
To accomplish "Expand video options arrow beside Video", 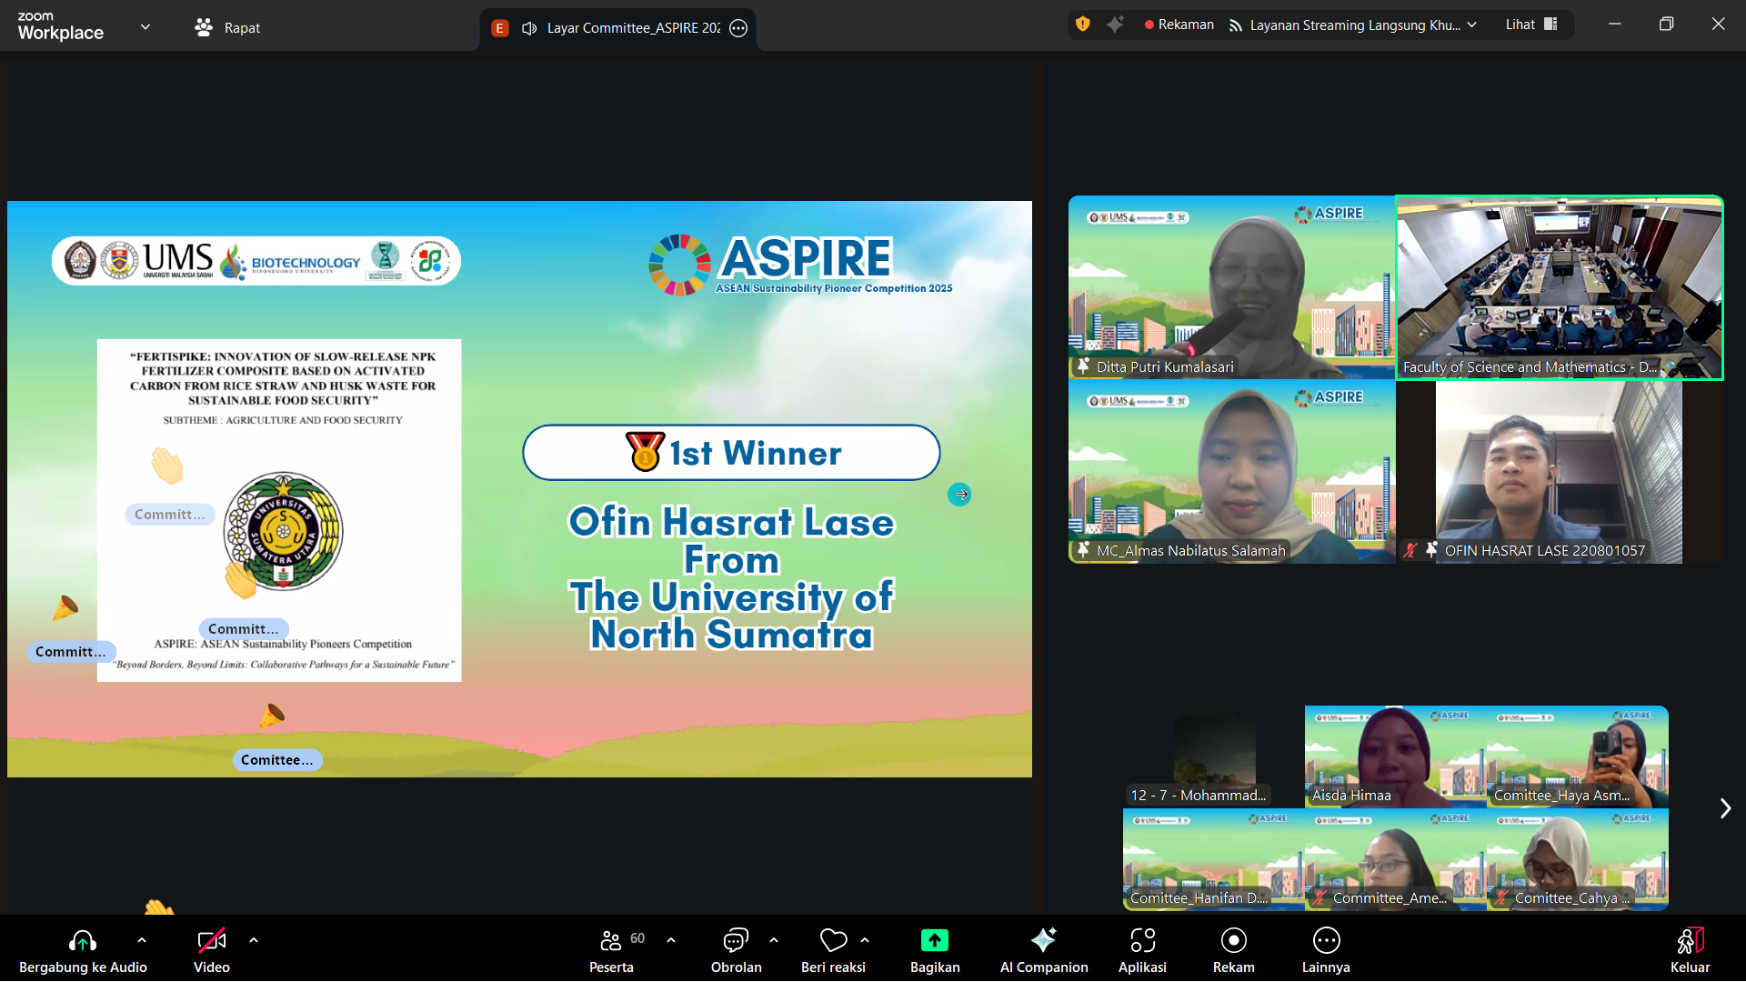I will point(254,940).
